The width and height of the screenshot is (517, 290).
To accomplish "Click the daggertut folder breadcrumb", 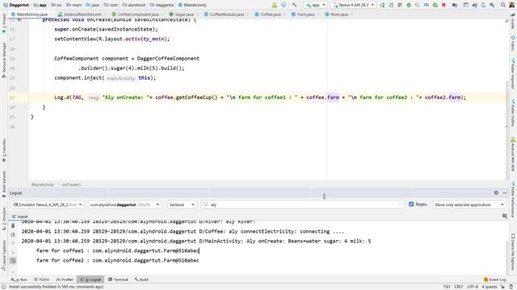I will (x=162, y=5).
